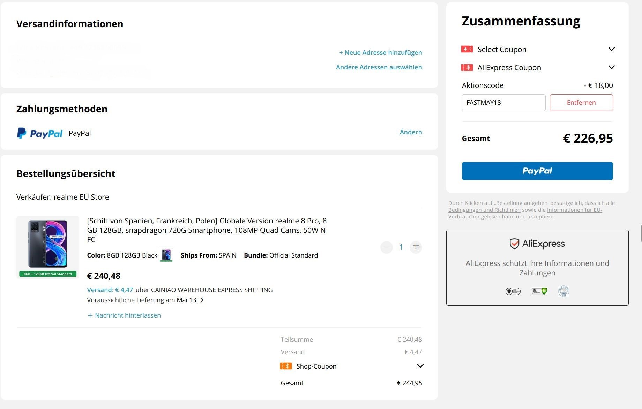
Task: Click the color variant thumbnail next to Black
Action: click(x=166, y=255)
